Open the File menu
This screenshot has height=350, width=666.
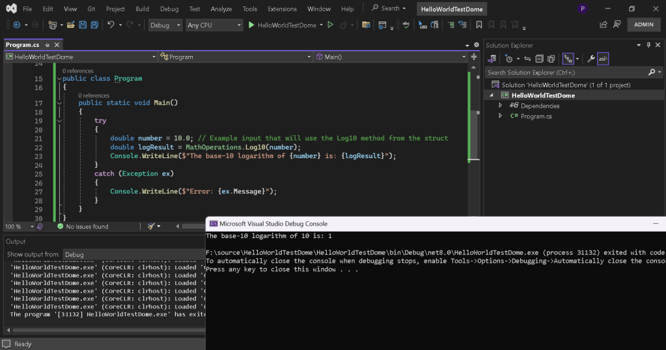[27, 8]
